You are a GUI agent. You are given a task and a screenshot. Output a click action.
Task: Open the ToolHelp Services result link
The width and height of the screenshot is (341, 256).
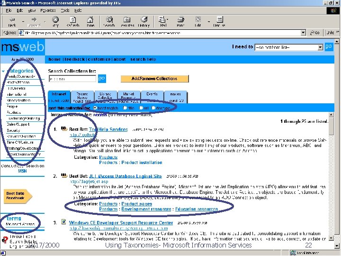click(108, 129)
